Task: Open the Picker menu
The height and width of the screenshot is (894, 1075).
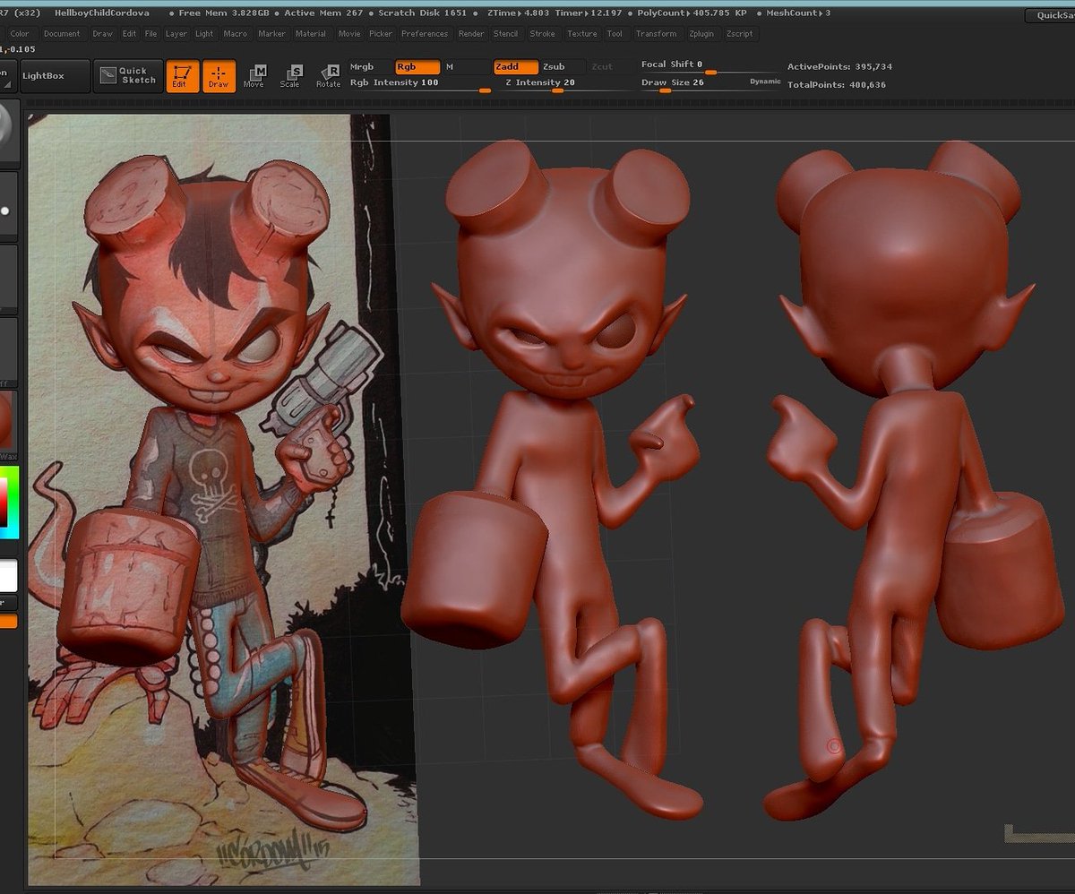Action: [x=381, y=34]
